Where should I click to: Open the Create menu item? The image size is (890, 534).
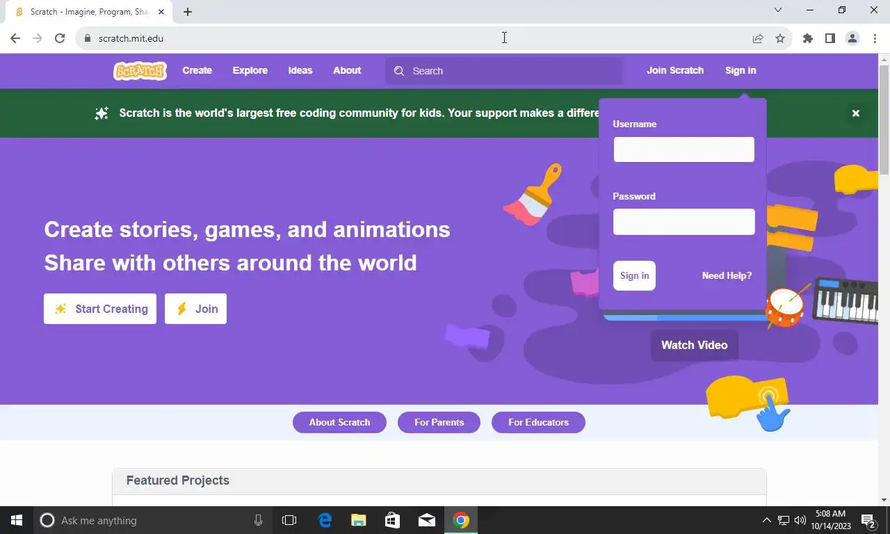pos(197,70)
